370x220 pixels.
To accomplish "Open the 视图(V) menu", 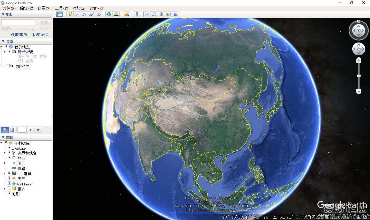I will [x=44, y=8].
